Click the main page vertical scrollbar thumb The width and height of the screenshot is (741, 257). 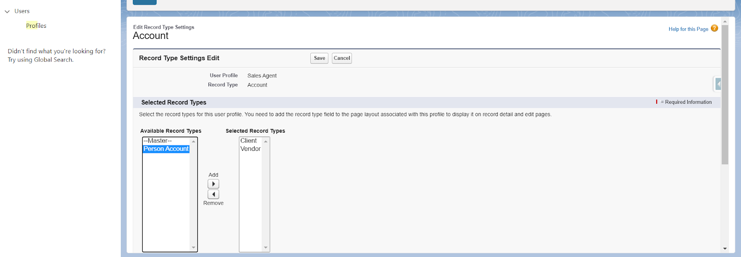point(725,94)
